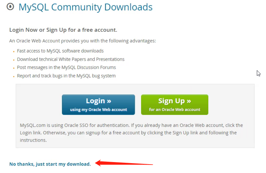The height and width of the screenshot is (173, 266).
Task: Click Post messages in MySQL Discussion Forums item
Action: pyautogui.click(x=66, y=67)
